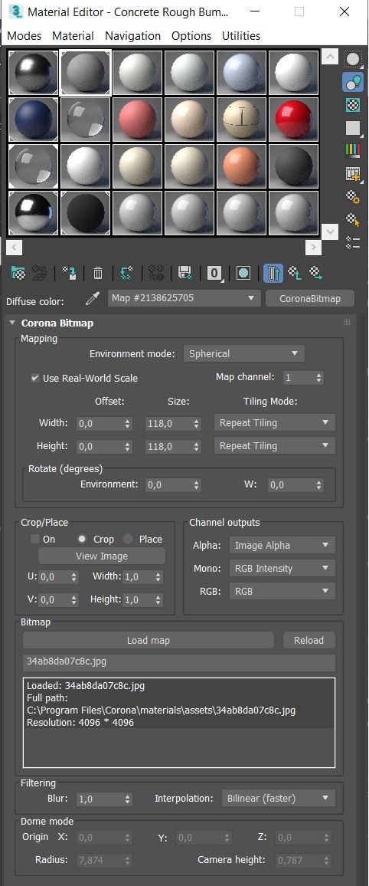Pick material with the eyedropper icon
Viewport: 369px width, 886px height.
(x=92, y=299)
